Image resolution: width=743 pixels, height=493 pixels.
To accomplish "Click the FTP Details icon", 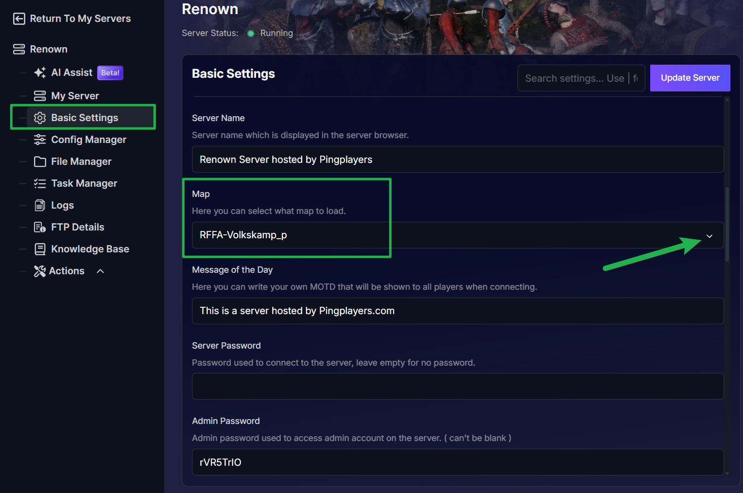I will tap(40, 227).
